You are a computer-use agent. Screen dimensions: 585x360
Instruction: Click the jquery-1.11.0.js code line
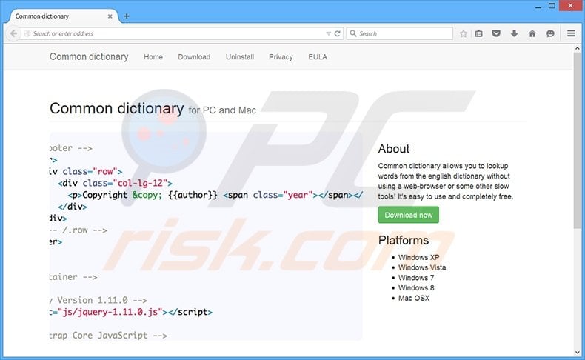point(131,312)
